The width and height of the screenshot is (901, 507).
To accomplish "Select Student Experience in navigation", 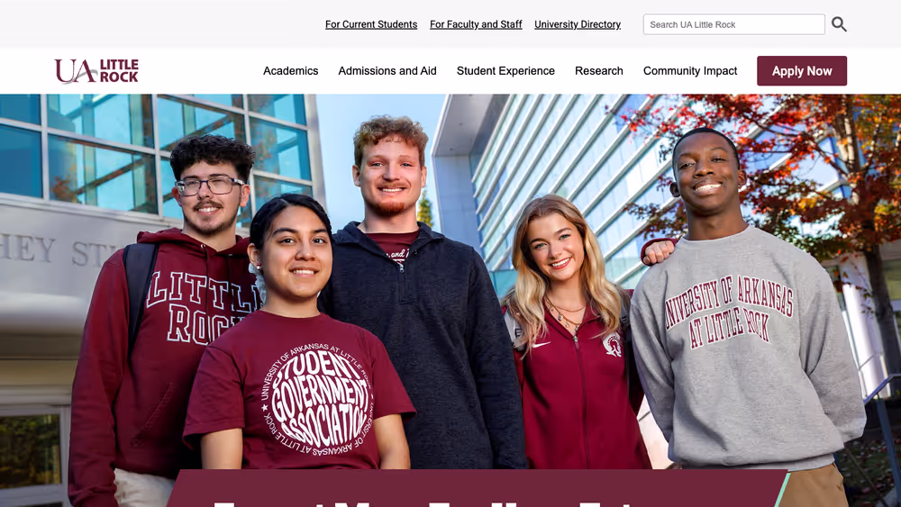I will 505,70.
